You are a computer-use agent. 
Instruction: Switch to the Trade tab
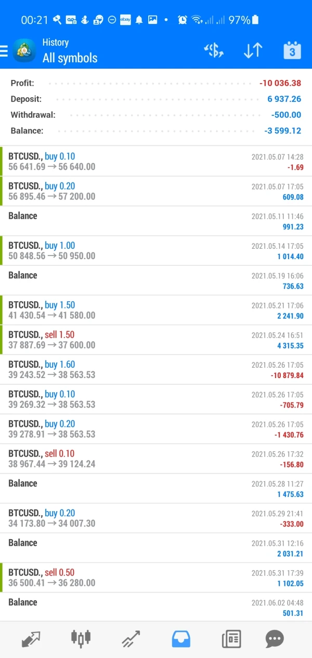click(131, 638)
